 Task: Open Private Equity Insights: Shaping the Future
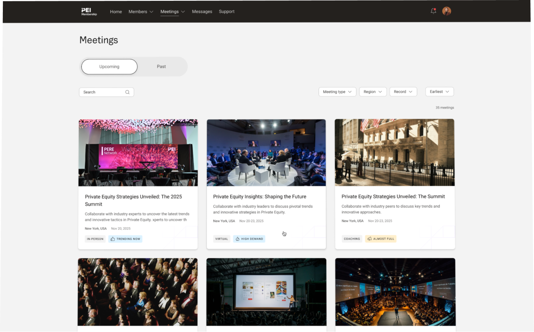coord(259,197)
